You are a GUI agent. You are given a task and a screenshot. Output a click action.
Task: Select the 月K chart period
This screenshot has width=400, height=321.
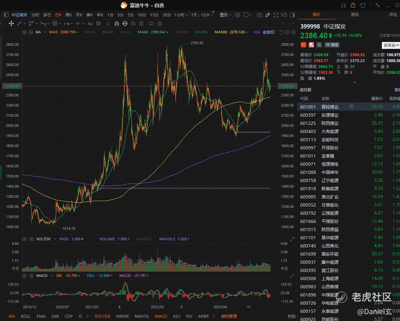coord(79,15)
